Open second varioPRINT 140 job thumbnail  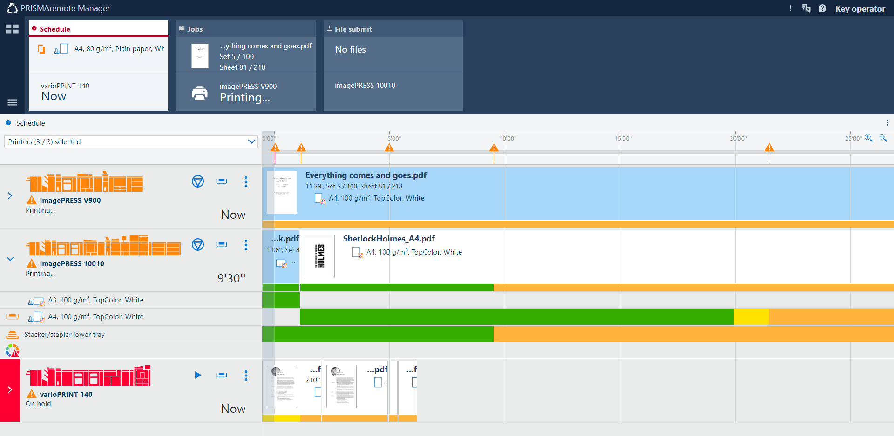point(341,386)
